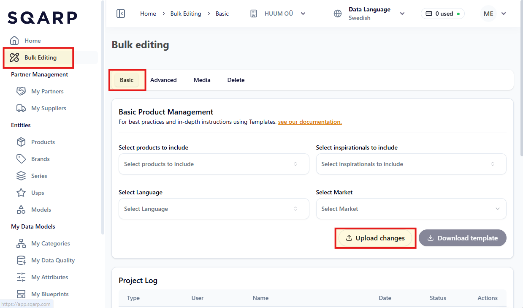Switch to the Advanced tab

coord(163,80)
